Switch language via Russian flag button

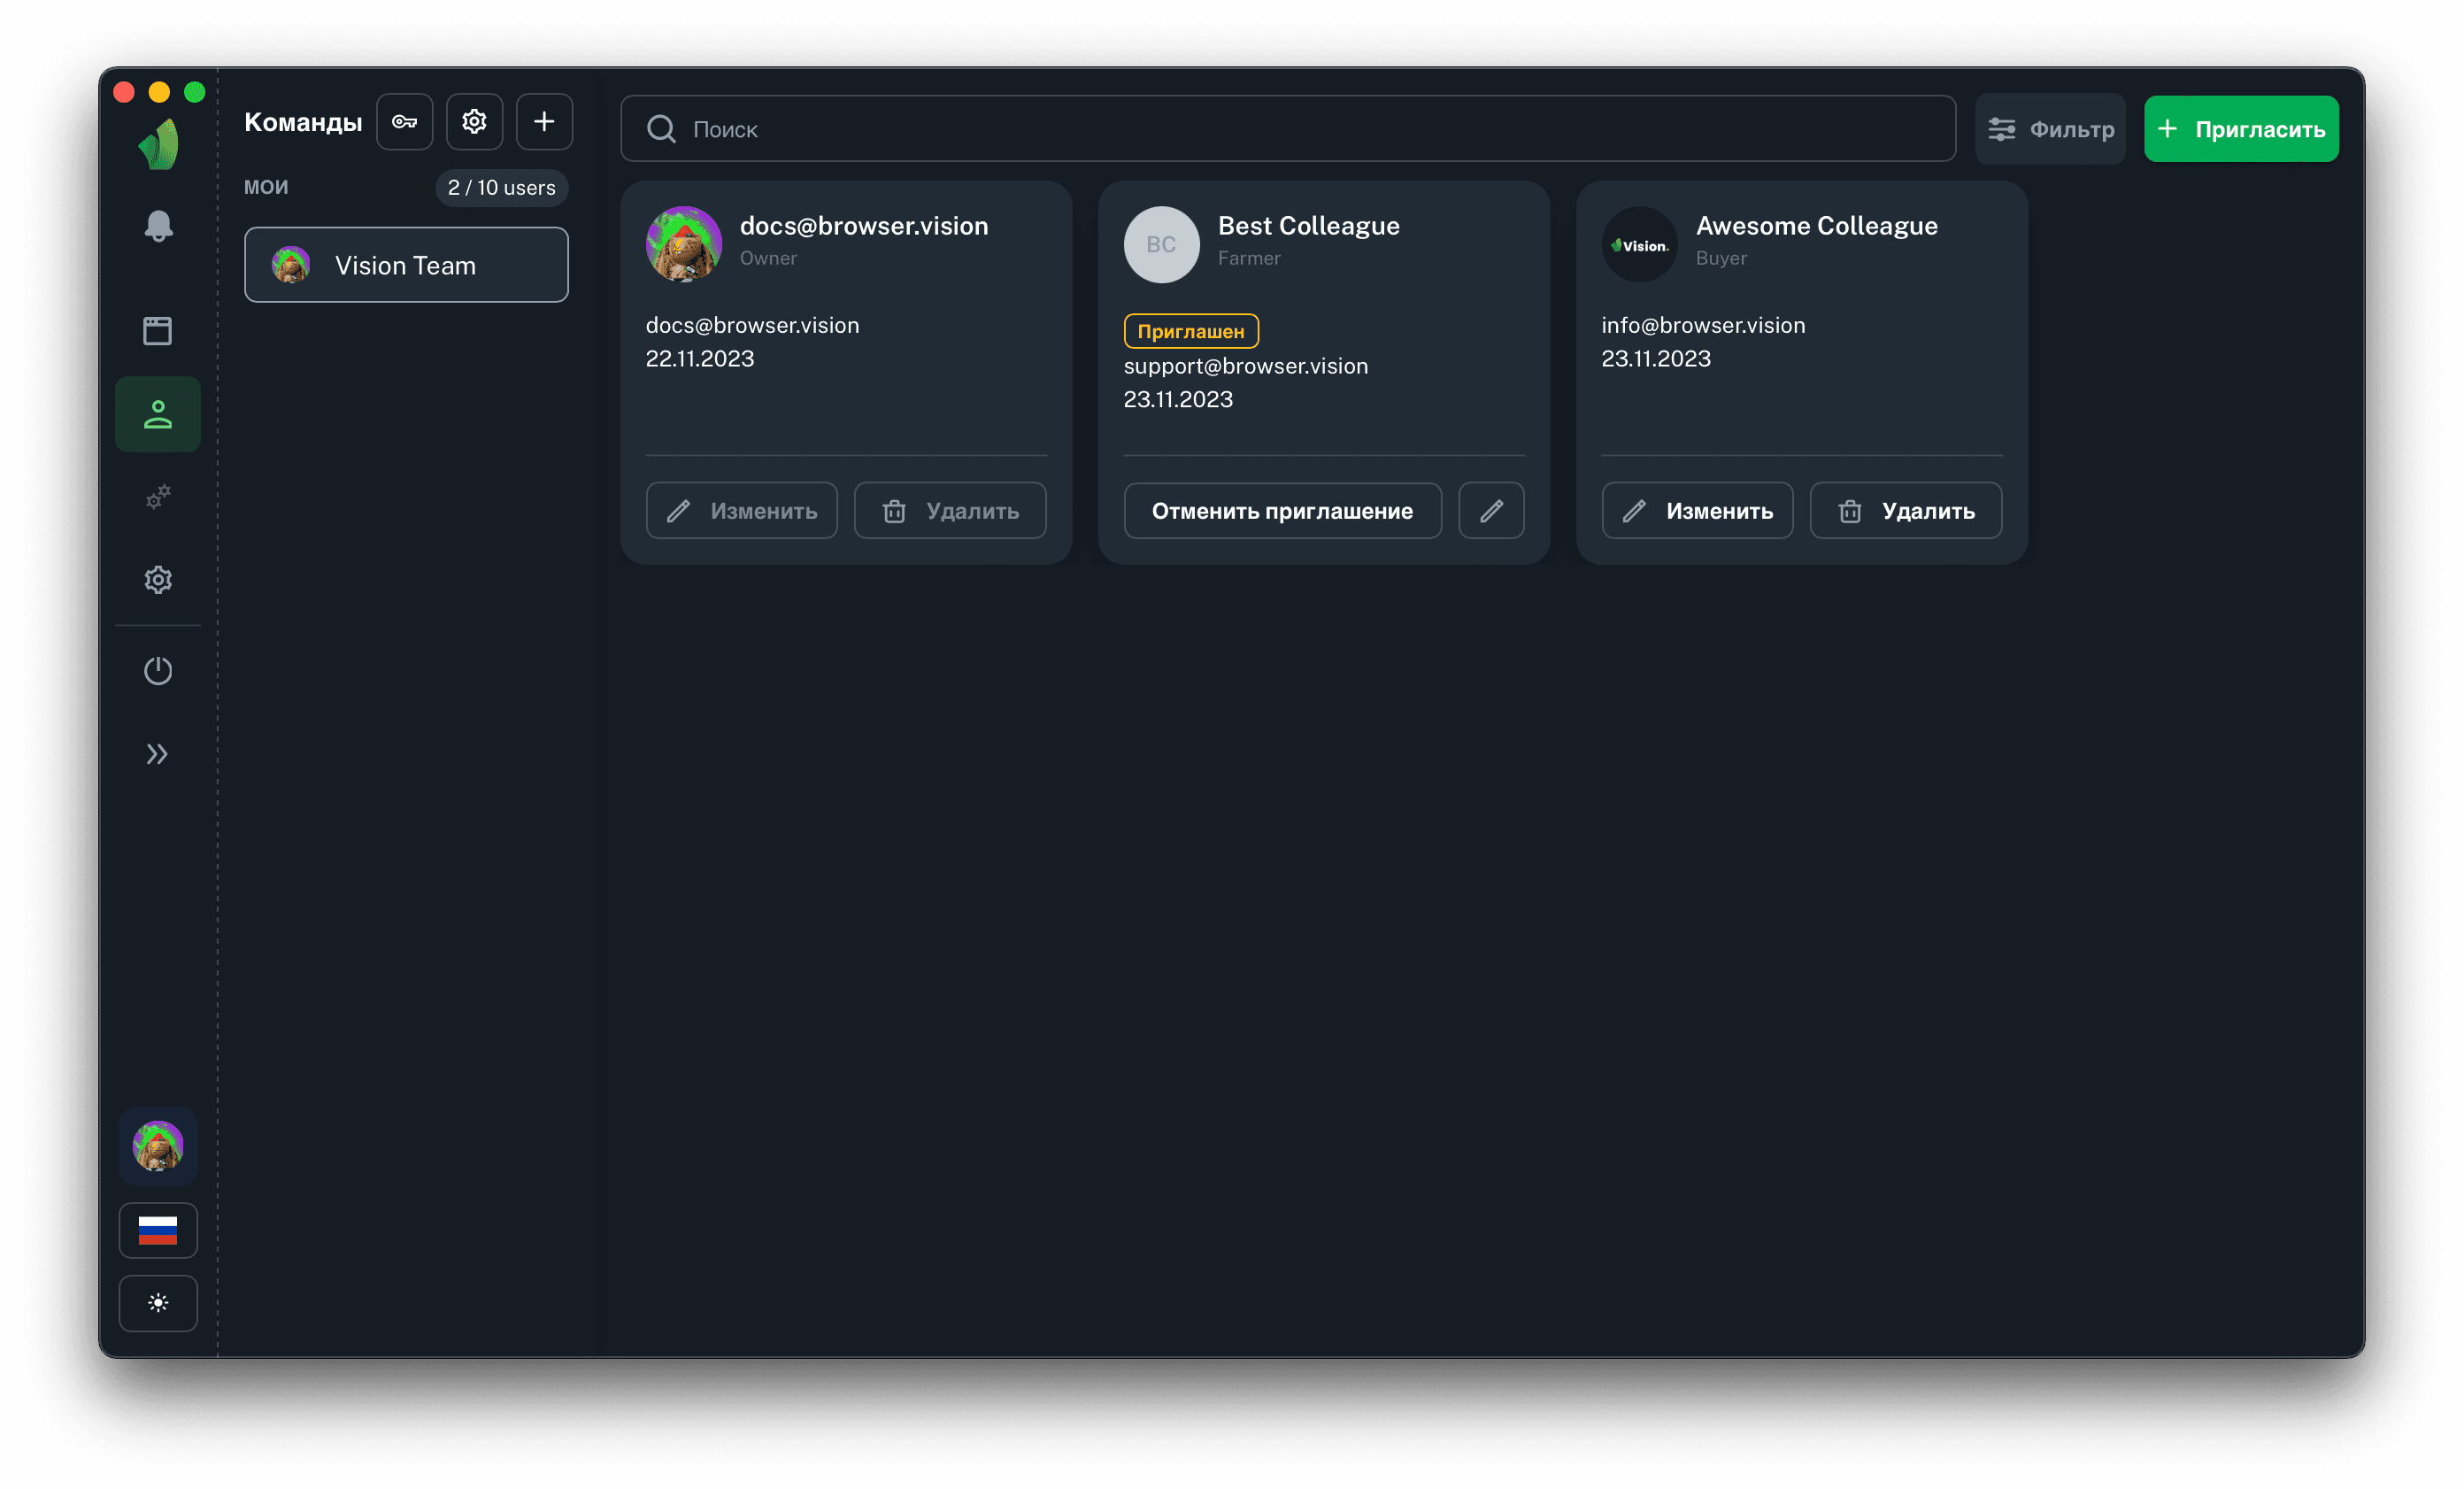click(x=158, y=1230)
